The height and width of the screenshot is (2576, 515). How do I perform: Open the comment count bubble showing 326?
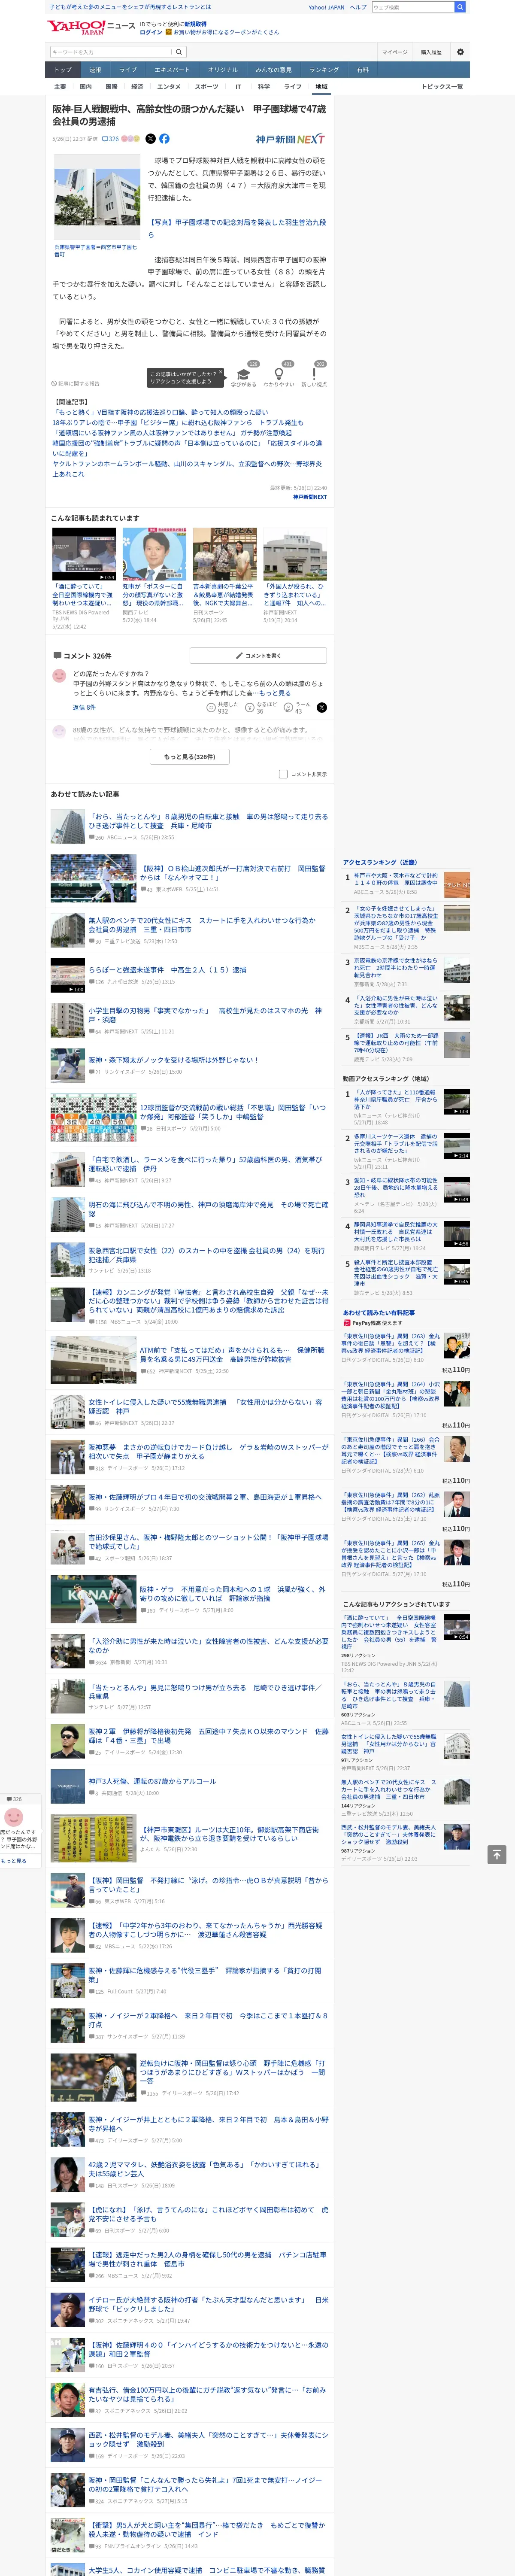[110, 139]
